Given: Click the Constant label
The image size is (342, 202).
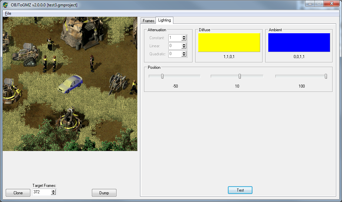Looking at the screenshot, I should pyautogui.click(x=157, y=38).
